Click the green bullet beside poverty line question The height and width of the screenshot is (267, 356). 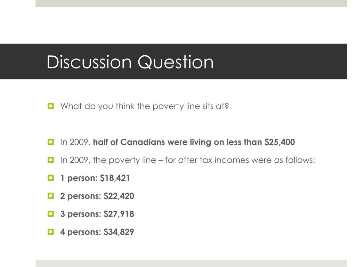pyautogui.click(x=51, y=106)
